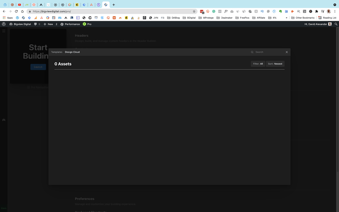Click the Chrome profile avatar

point(329,11)
